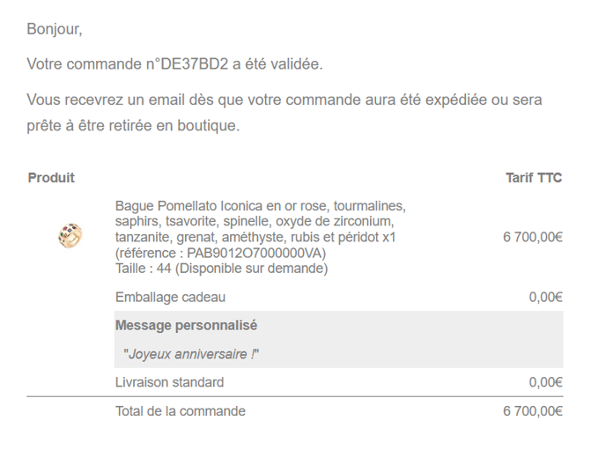Click the 'Emballage cadeau' row label
The image size is (606, 450).
coord(170,298)
